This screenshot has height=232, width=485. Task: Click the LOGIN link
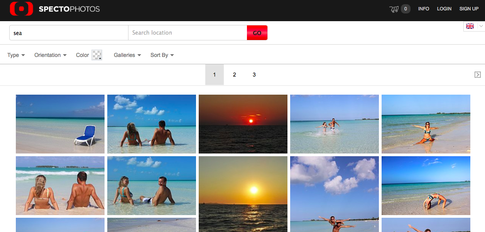pyautogui.click(x=444, y=9)
